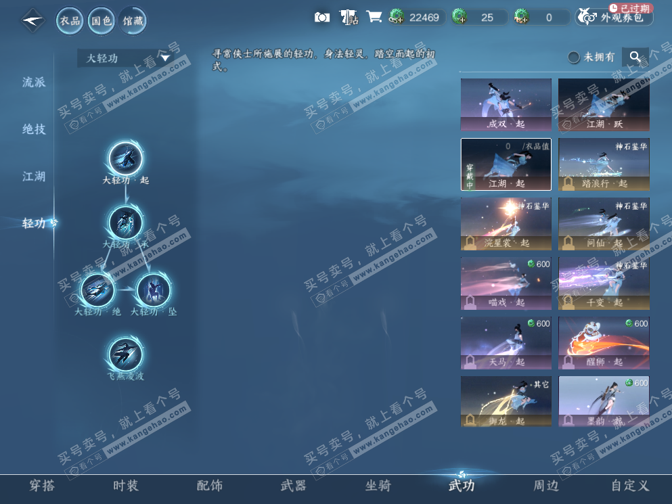Select the 大轻功·坠 skill node
672x504 pixels.
click(154, 290)
